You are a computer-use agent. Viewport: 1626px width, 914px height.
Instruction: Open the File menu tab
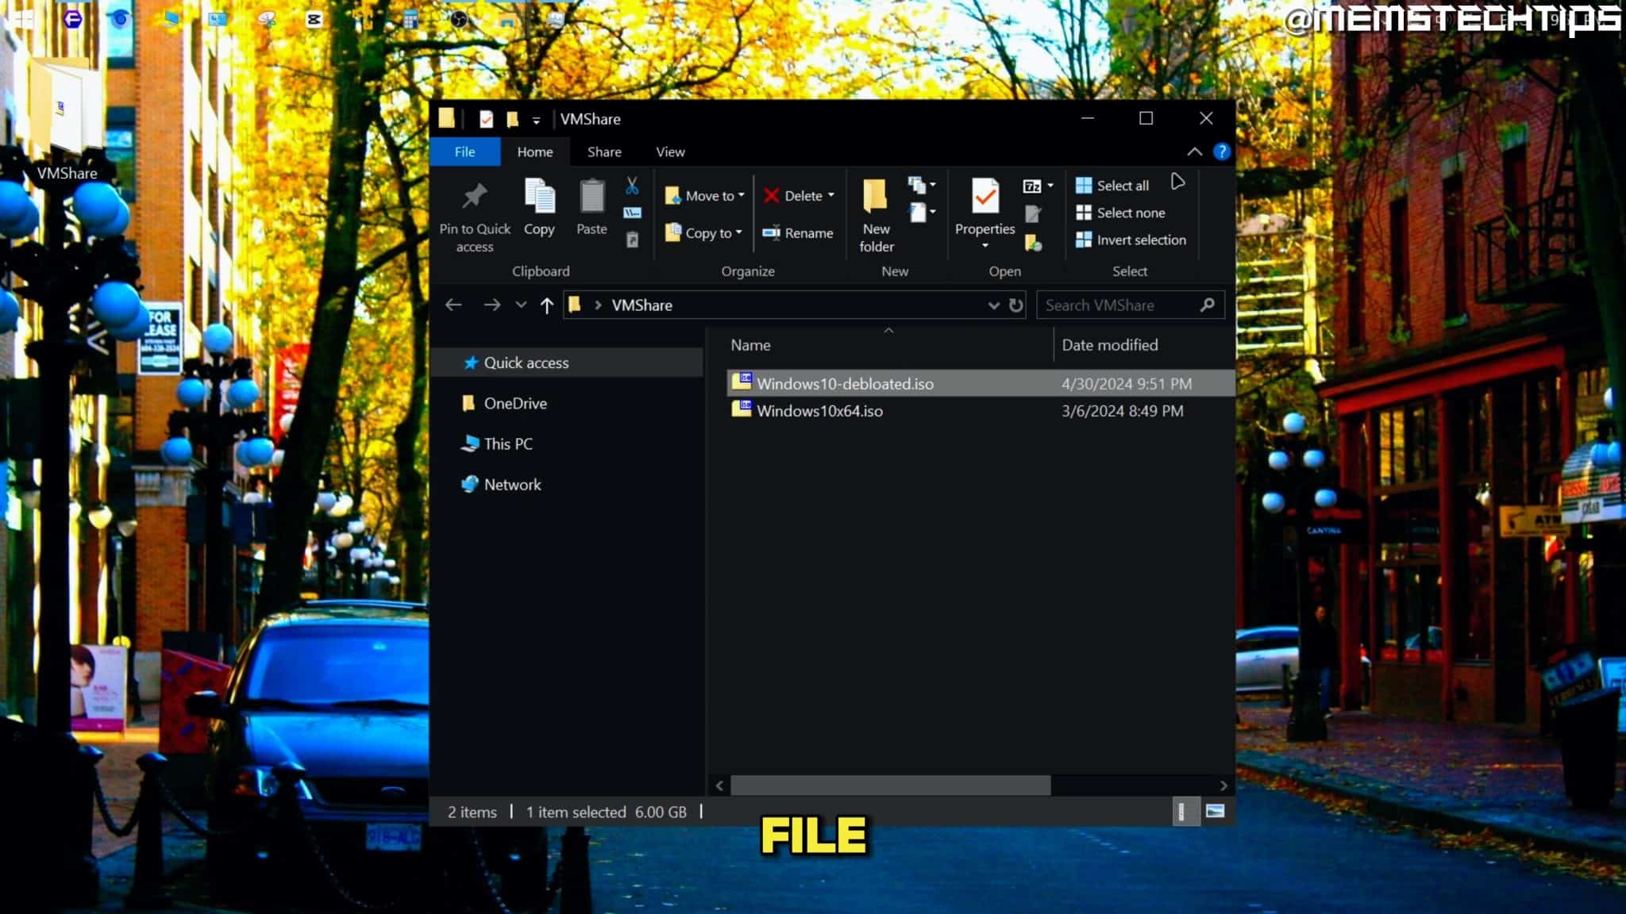coord(465,152)
